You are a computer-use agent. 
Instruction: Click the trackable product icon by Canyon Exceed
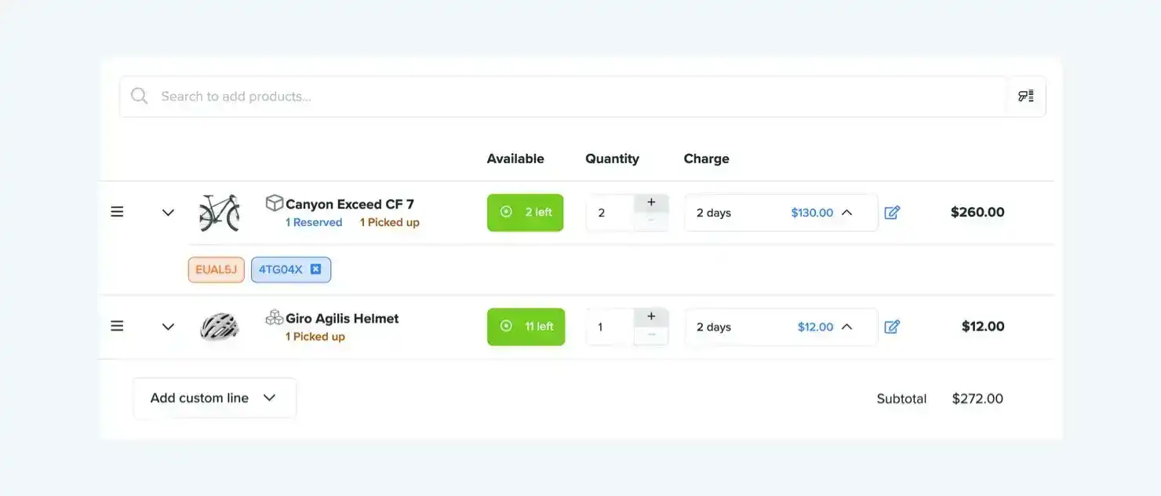[274, 203]
